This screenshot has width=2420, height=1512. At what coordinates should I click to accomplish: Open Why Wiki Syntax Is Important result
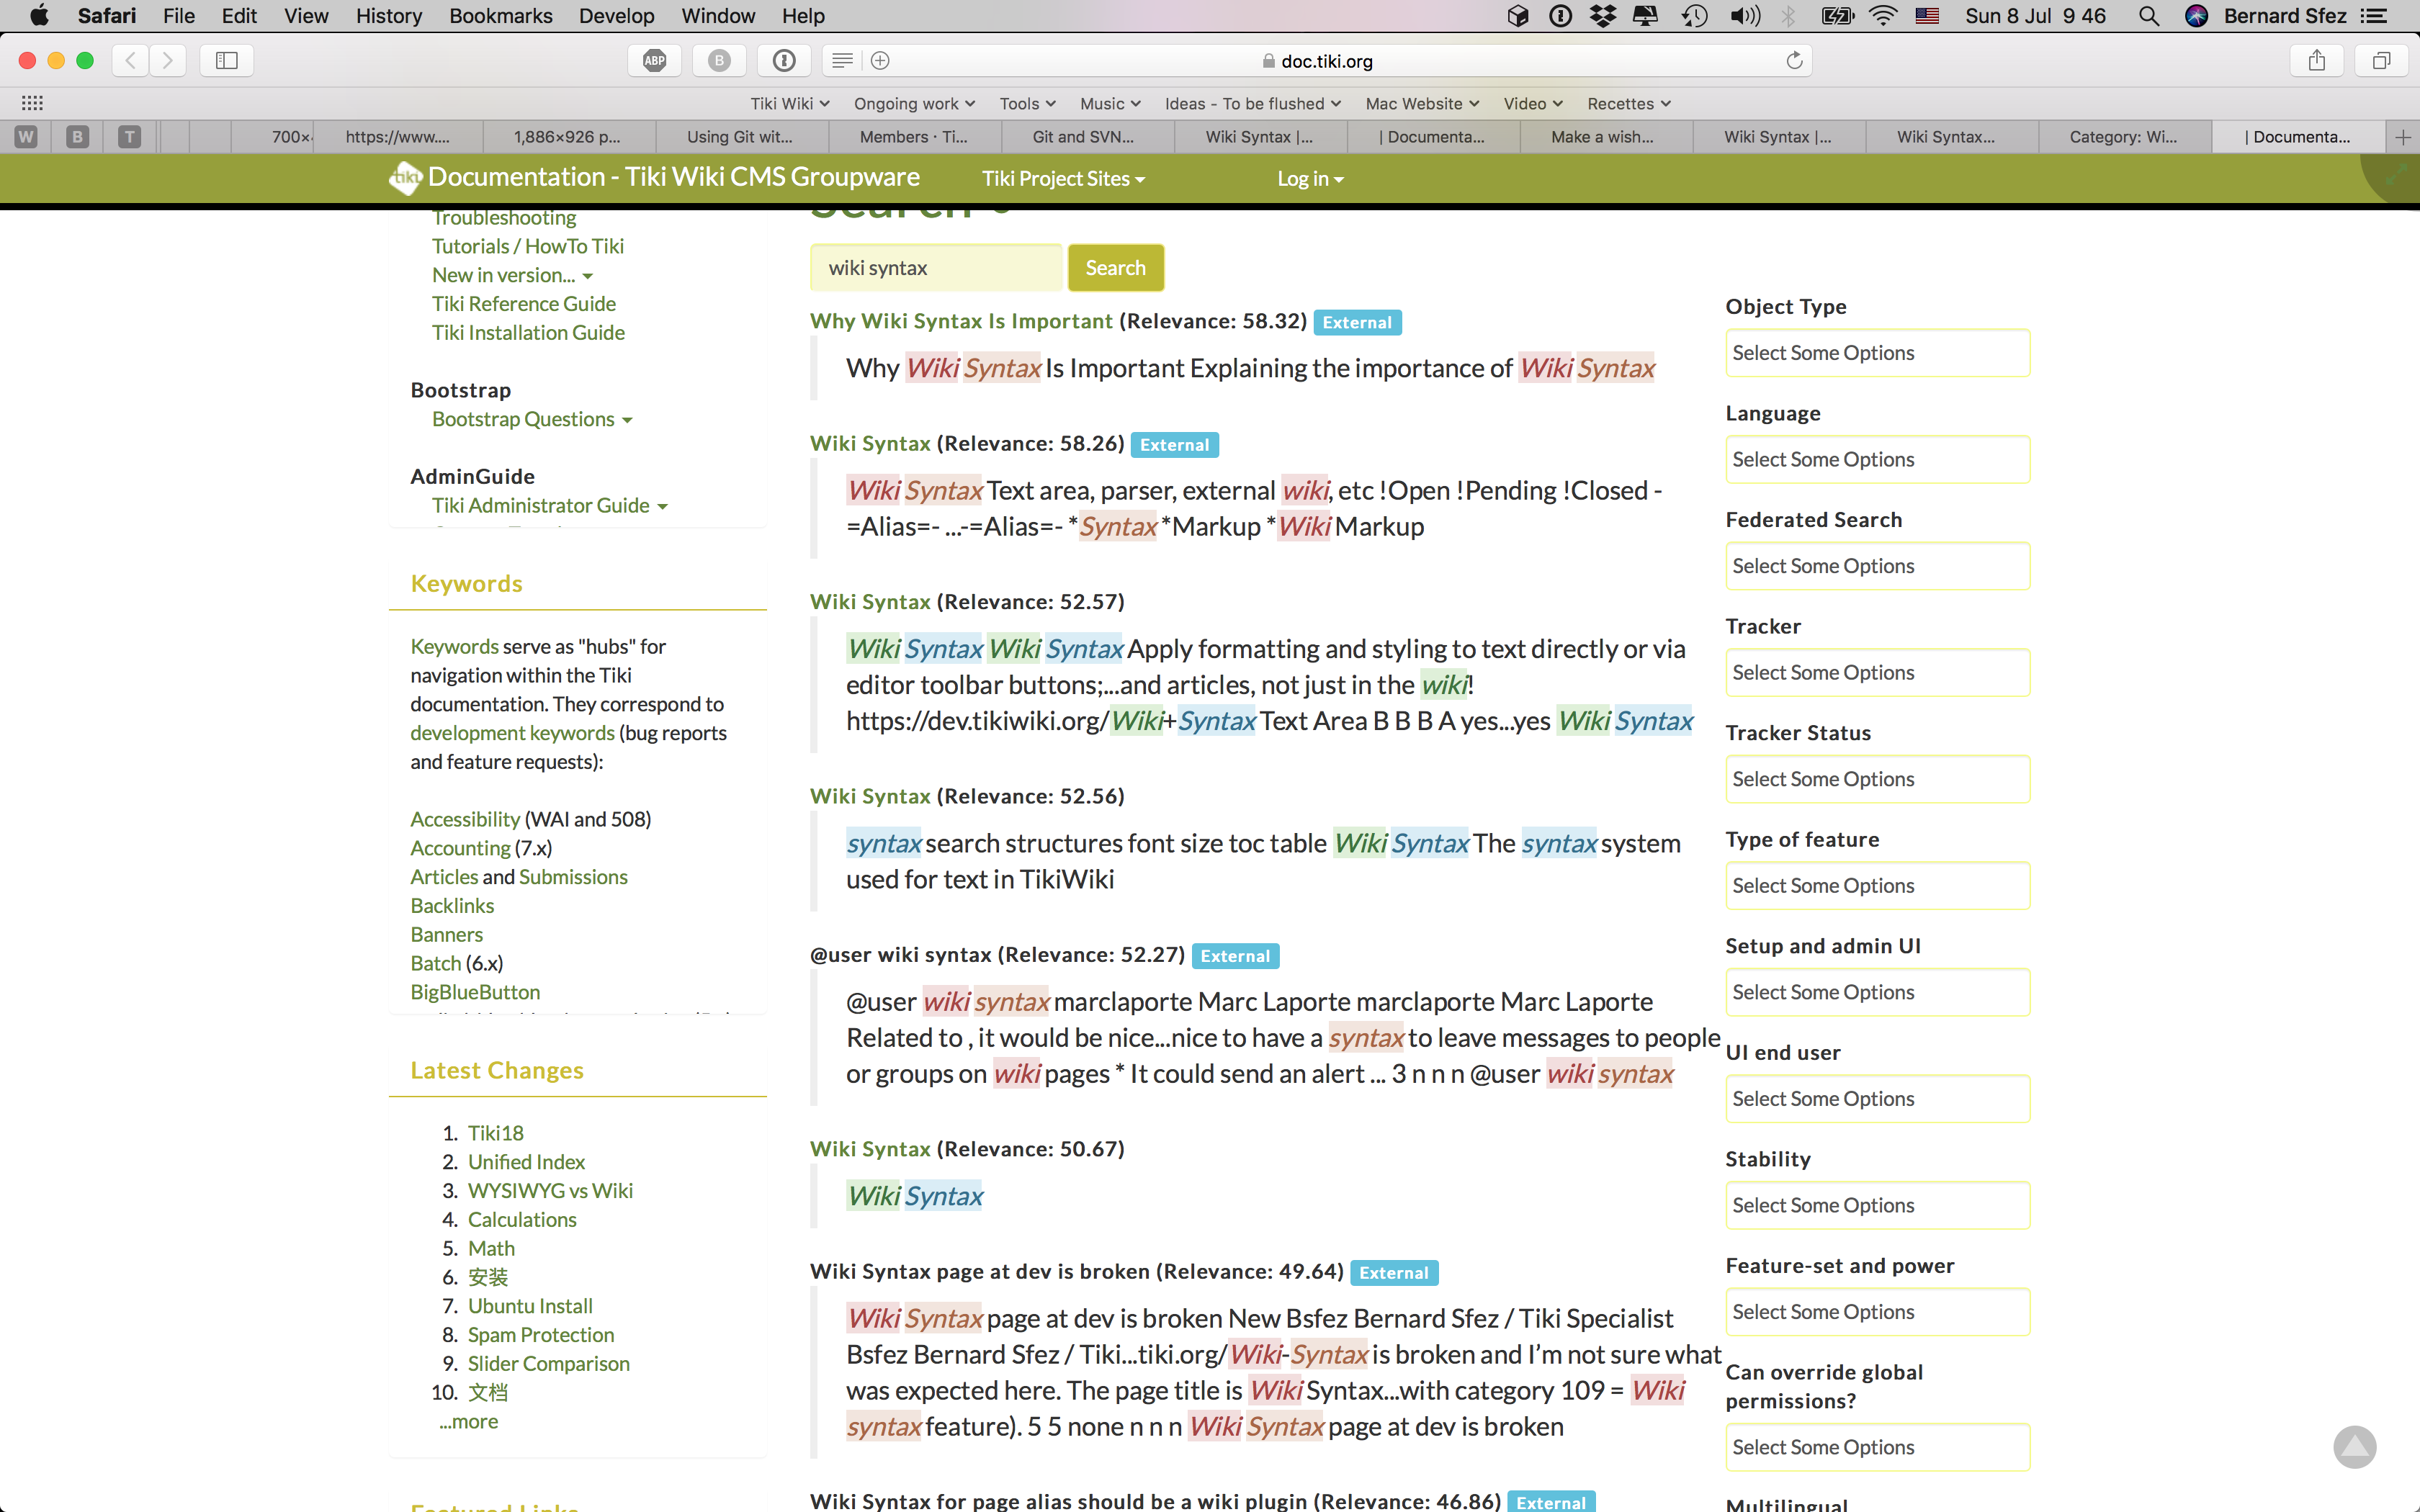(x=960, y=321)
